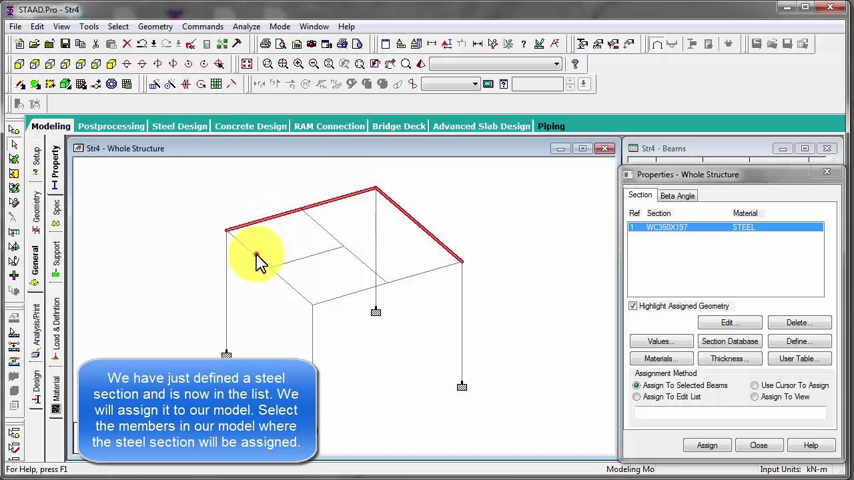This screenshot has width=854, height=480.
Task: Click the Close button in Properties dialog
Action: point(759,445)
